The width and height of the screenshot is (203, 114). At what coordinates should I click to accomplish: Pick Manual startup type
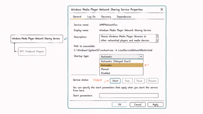click(x=121, y=69)
